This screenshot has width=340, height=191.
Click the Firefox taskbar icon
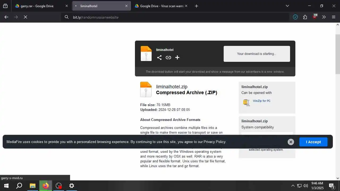[46, 186]
